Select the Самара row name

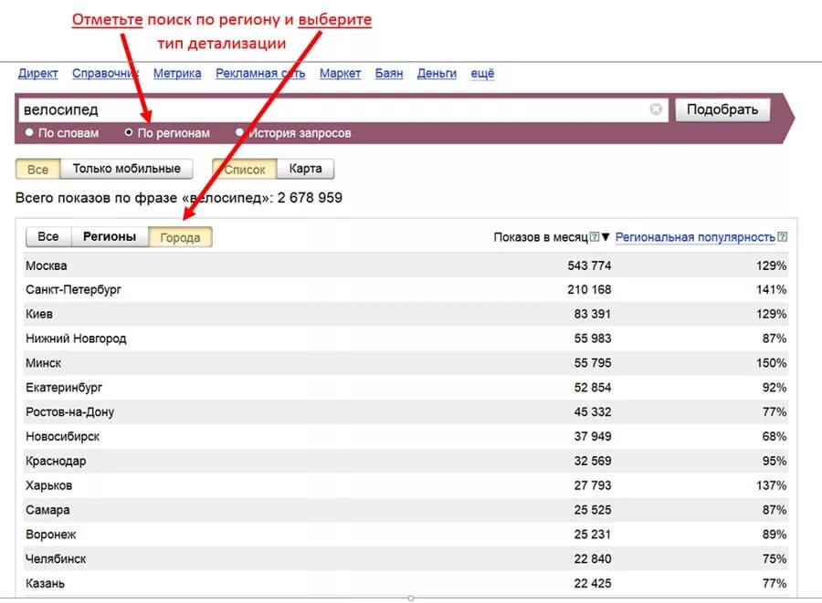point(47,510)
